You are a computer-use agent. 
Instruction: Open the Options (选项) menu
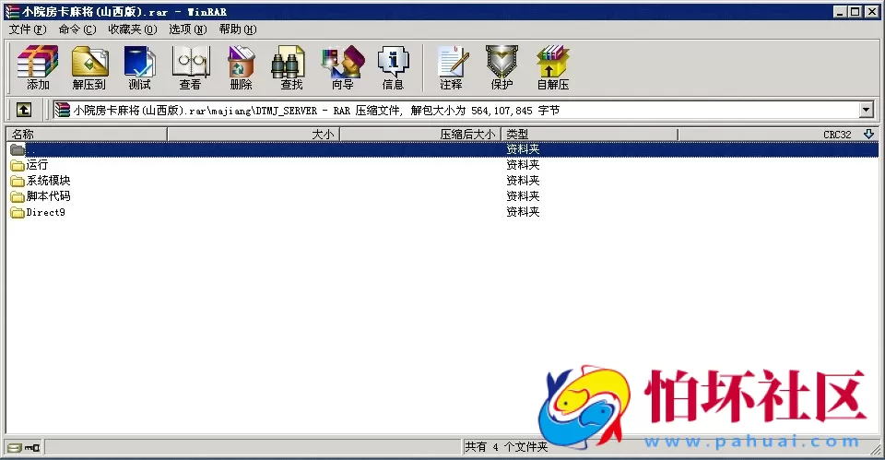click(x=187, y=29)
